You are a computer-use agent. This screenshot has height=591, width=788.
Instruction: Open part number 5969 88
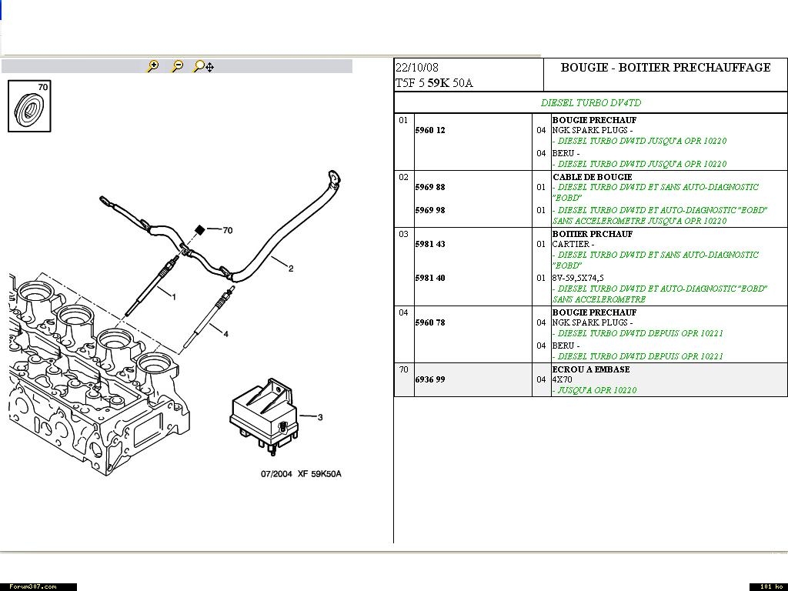coord(430,188)
